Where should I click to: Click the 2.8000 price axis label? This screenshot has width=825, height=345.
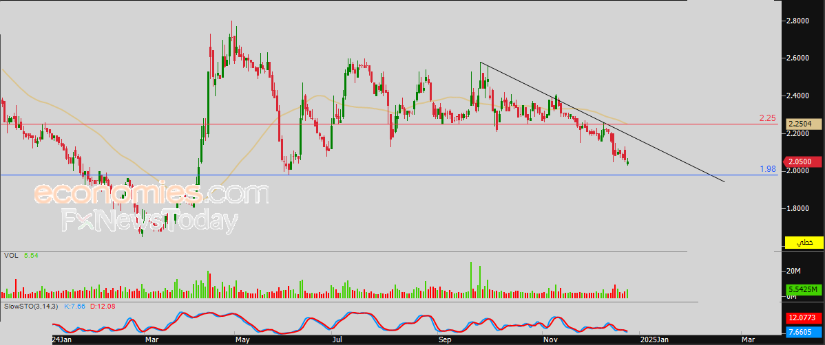coord(797,21)
